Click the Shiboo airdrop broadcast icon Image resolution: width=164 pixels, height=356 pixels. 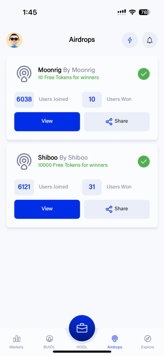pyautogui.click(x=24, y=161)
